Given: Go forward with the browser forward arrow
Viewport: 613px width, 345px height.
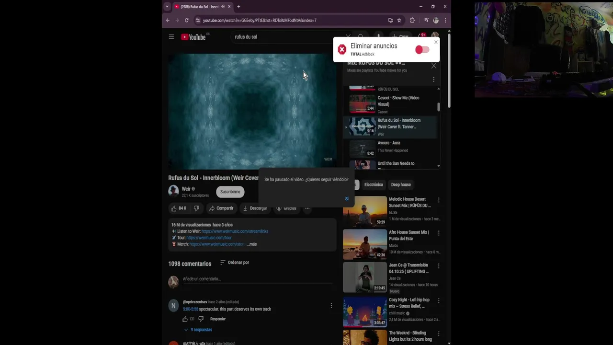Looking at the screenshot, I should [x=177, y=20].
